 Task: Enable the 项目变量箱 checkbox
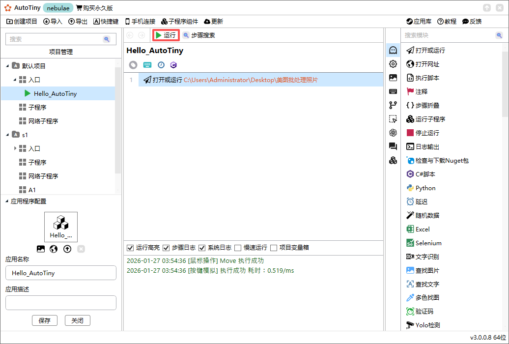tap(275, 247)
